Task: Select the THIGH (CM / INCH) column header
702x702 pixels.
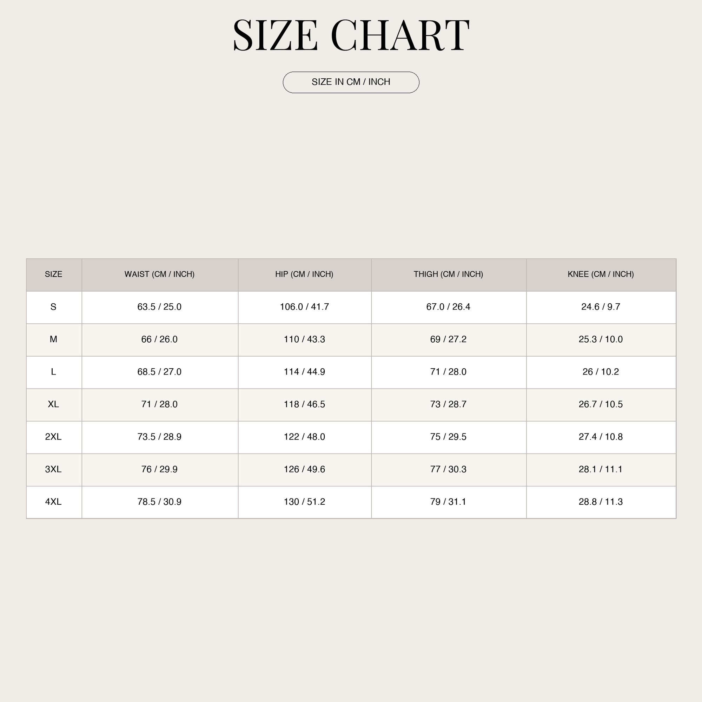Action: click(x=448, y=275)
